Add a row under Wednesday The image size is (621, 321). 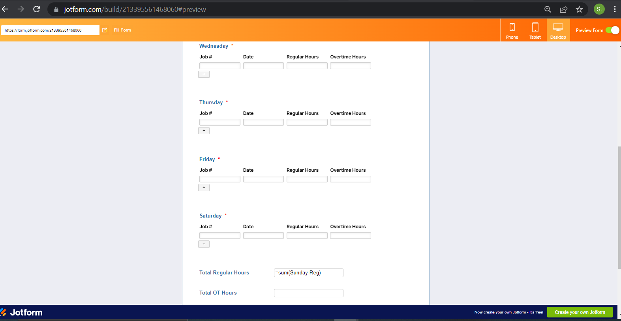coord(204,74)
